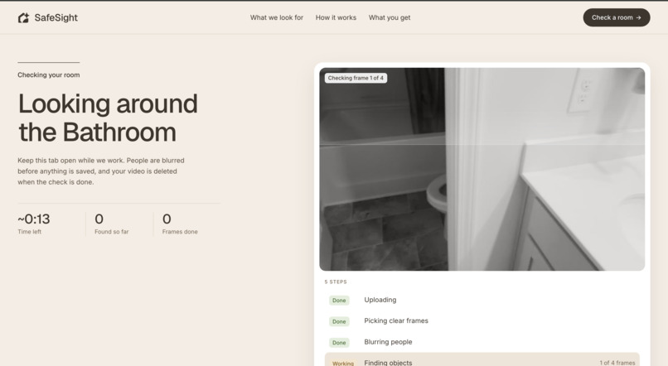Click the ~0:13 time left value
Image resolution: width=668 pixels, height=366 pixels.
[34, 219]
